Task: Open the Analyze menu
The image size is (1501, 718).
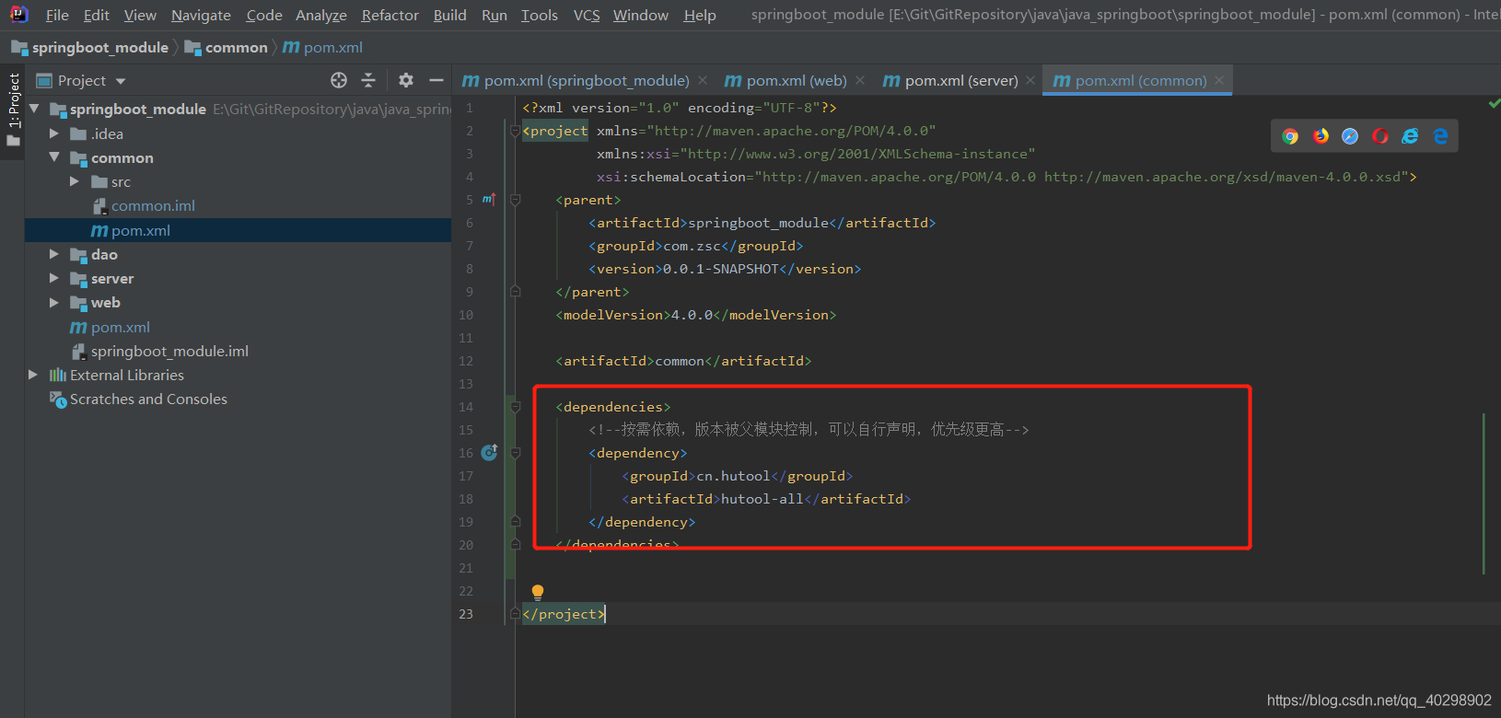Action: (x=320, y=16)
